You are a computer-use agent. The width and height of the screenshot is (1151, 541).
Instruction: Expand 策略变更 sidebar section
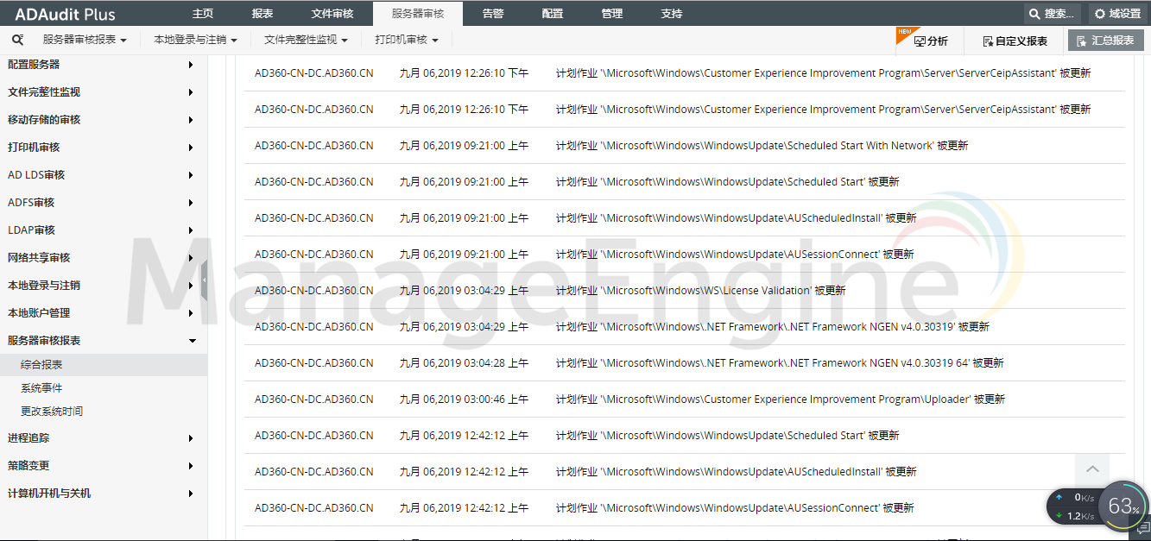coord(104,466)
